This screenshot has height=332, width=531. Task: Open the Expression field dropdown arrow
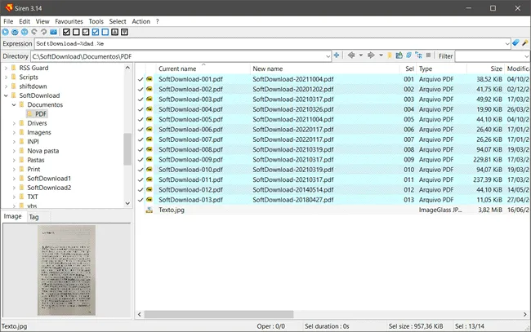(x=507, y=43)
